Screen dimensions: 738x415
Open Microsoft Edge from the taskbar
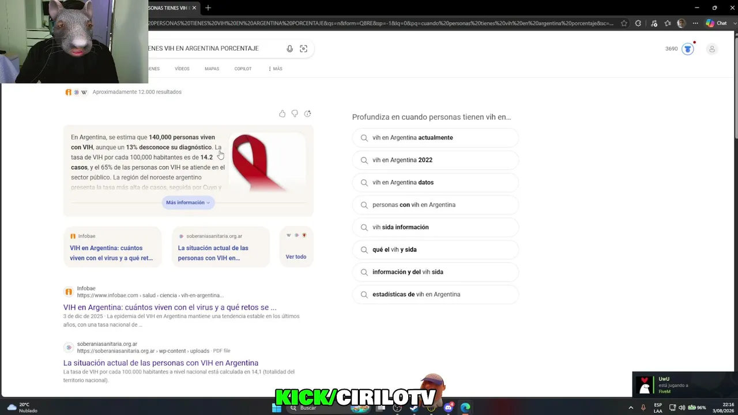tap(465, 408)
